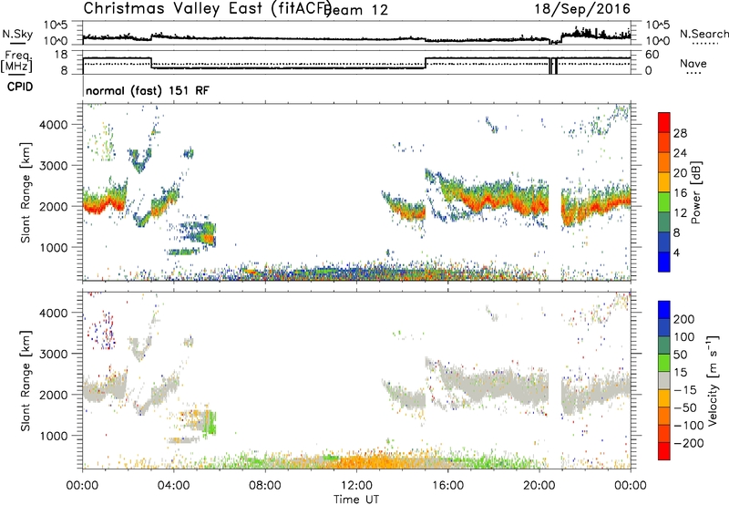
Task: Click the "1000" tick on the velocity panel
Action: pyautogui.click(x=53, y=436)
